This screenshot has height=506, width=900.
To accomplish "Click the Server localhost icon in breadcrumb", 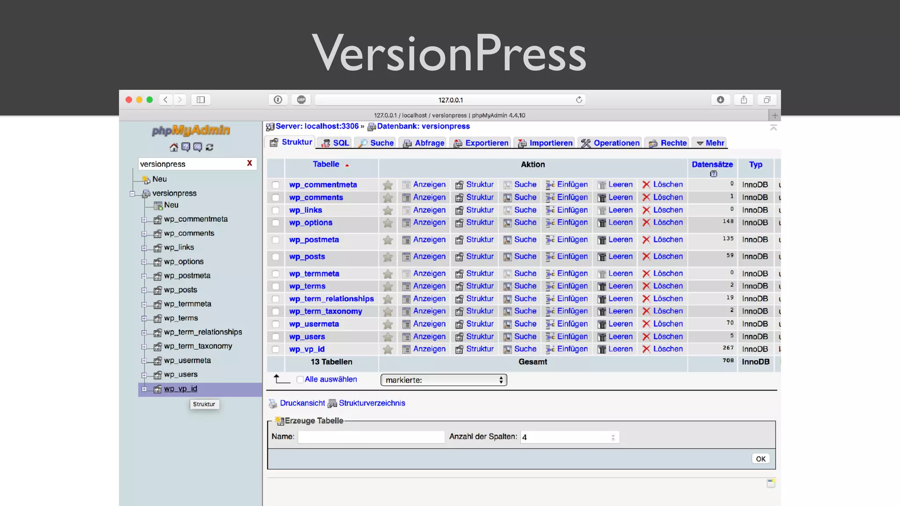I will tap(270, 127).
